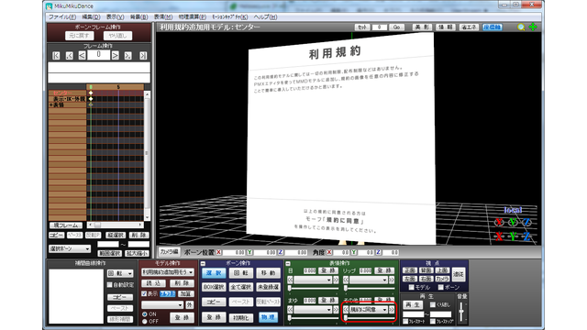This screenshot has height=330, width=587.
Task: Select the OFF radio button
Action: point(145,322)
